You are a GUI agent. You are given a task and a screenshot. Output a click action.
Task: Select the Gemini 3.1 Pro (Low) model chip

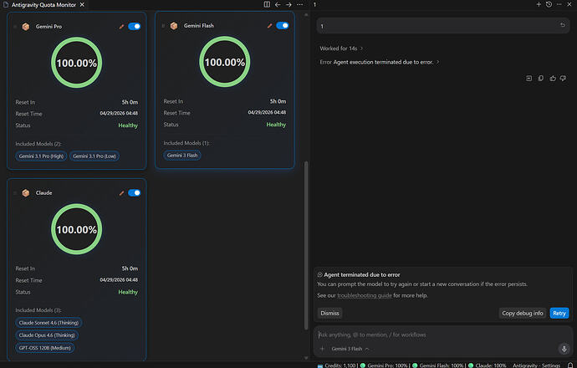click(x=94, y=156)
